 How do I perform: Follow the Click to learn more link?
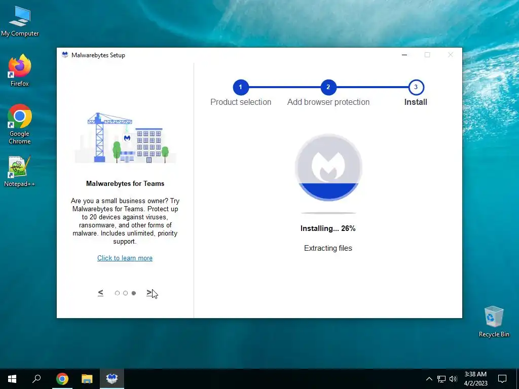point(125,258)
